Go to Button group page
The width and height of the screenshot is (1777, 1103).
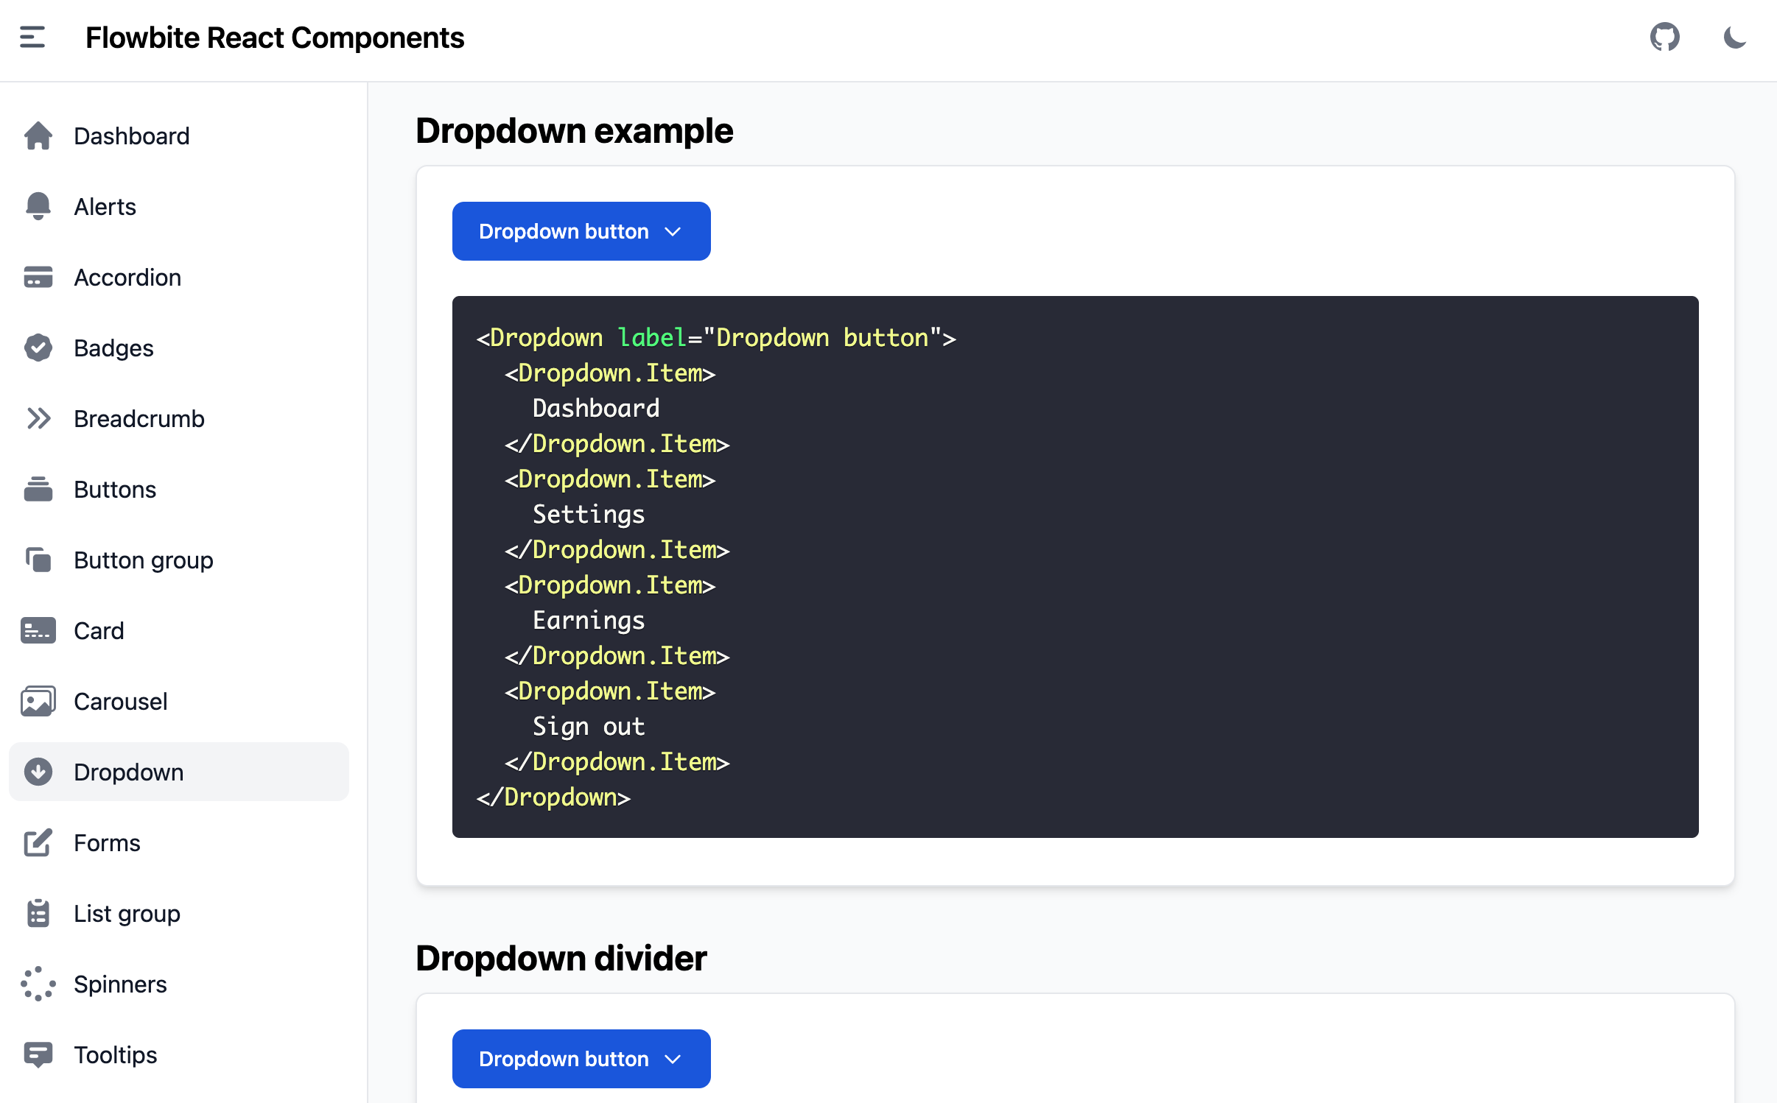[x=144, y=560]
